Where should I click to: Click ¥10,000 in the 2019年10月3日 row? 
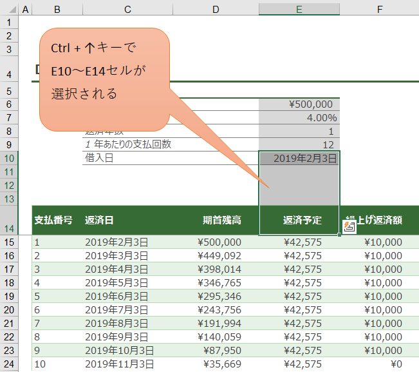(x=380, y=350)
